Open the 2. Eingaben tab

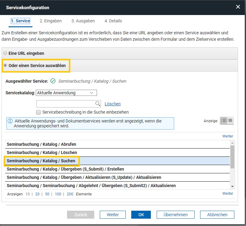click(50, 21)
